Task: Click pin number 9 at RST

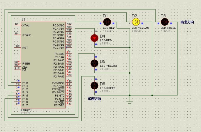Action: [x=17, y=46]
